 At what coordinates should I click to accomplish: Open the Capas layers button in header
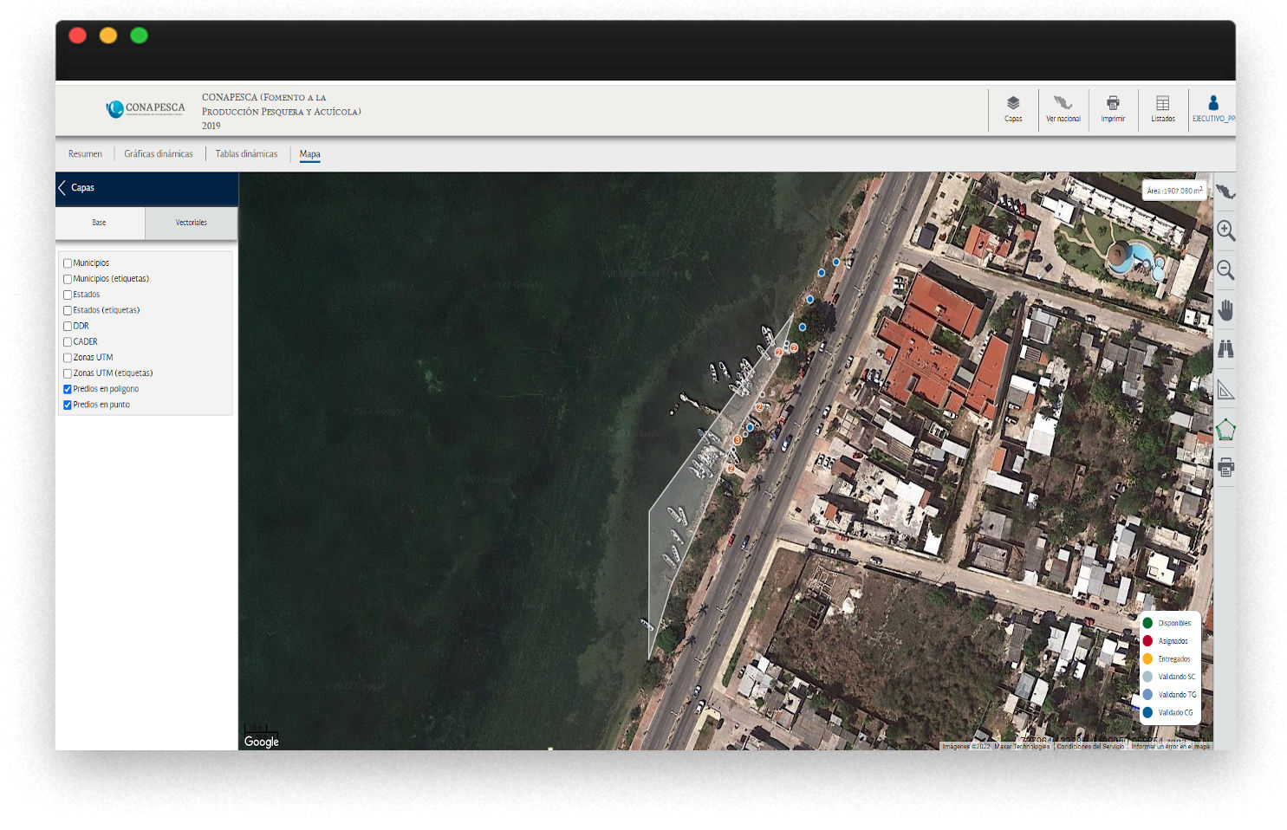pyautogui.click(x=1013, y=108)
